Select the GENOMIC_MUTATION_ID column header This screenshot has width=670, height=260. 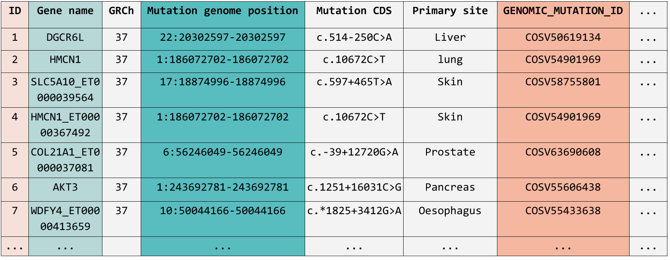[x=563, y=11]
